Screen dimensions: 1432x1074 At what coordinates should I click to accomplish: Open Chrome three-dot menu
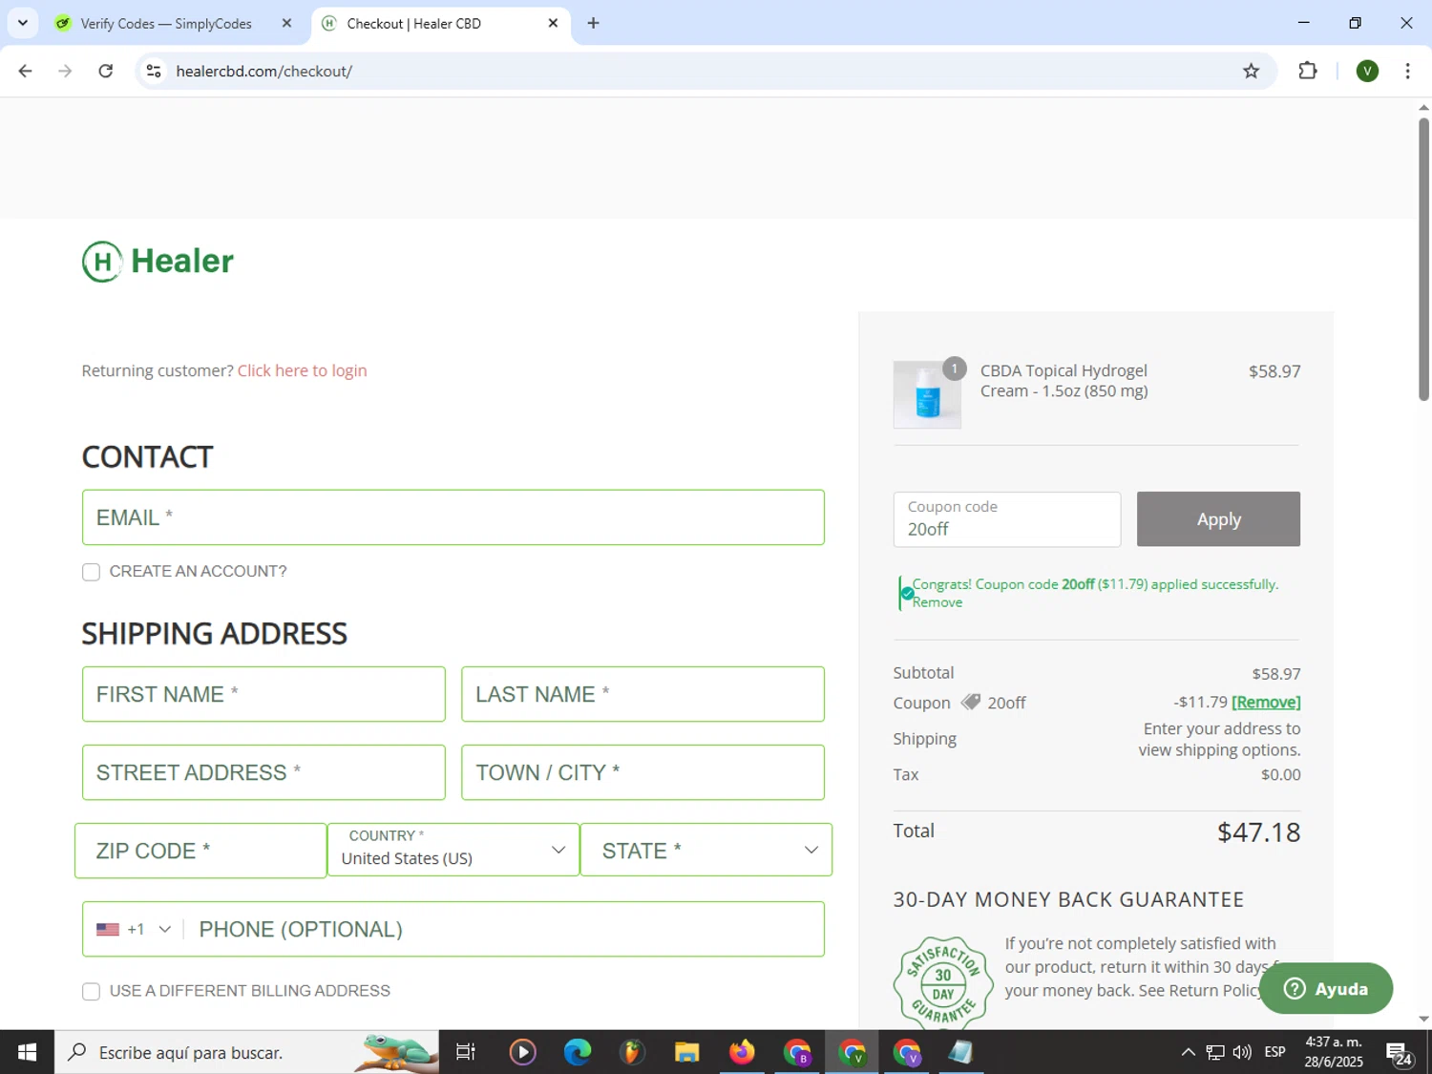(x=1407, y=71)
